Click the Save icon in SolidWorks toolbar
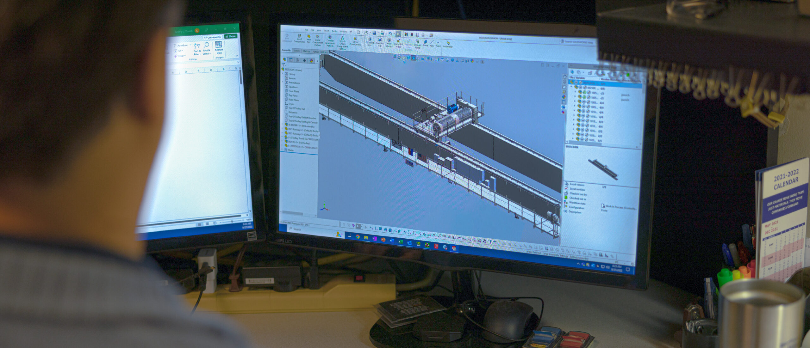The height and width of the screenshot is (348, 810). 374,33
